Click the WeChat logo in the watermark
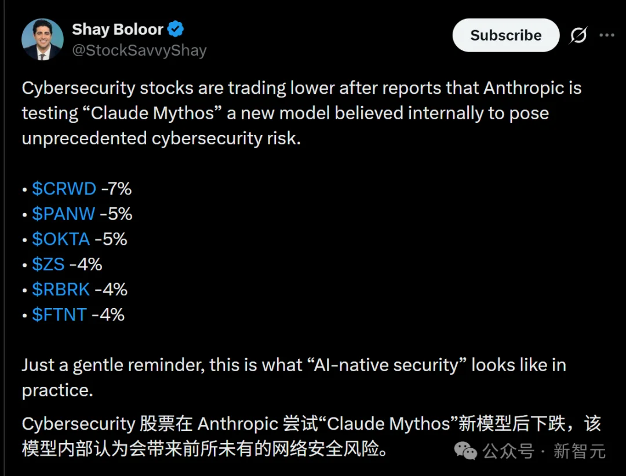The width and height of the screenshot is (626, 476). pyautogui.click(x=465, y=451)
